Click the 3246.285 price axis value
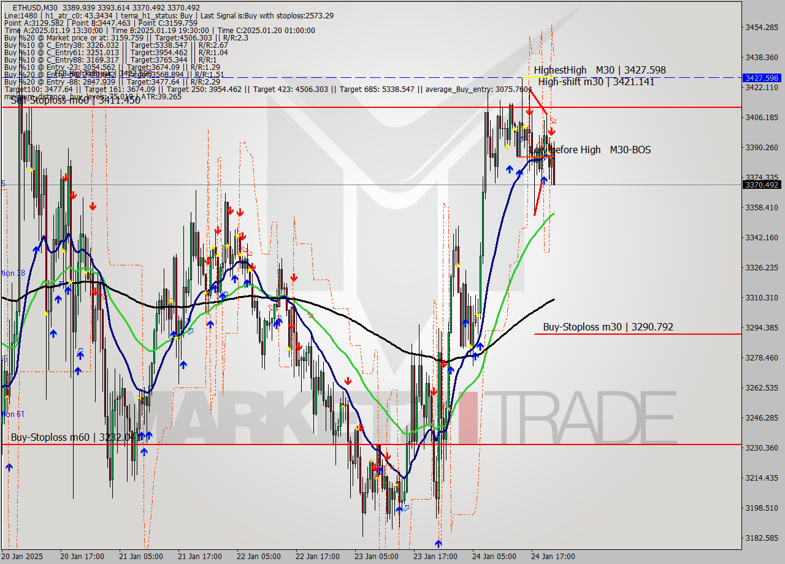The width and height of the screenshot is (785, 564). 761,417
